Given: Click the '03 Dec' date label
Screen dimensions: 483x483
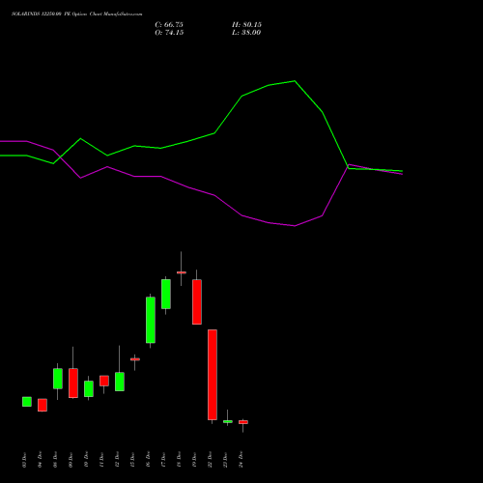Looking at the screenshot, I should coord(24,460).
